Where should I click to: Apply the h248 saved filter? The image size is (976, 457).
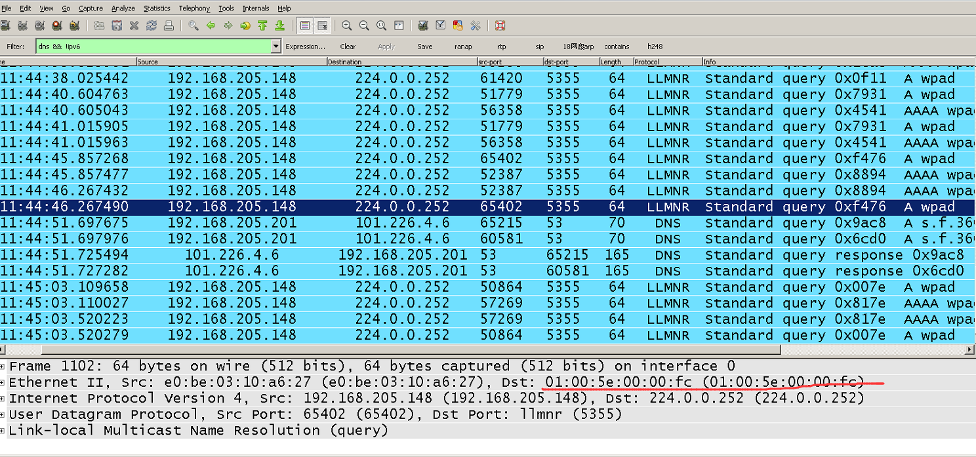(x=655, y=47)
